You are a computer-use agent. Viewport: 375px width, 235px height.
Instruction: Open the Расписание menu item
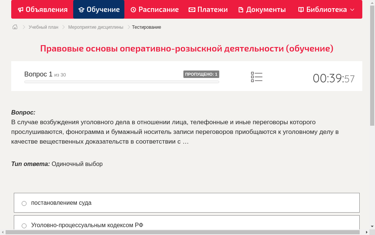[x=154, y=9]
